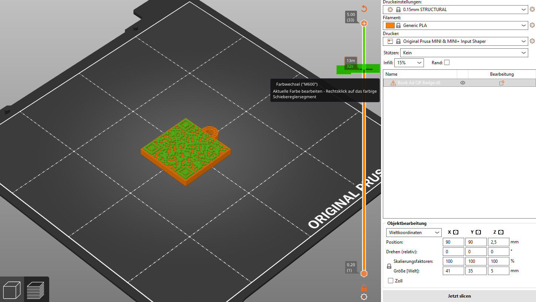Open the gear icon next to 0.15mm STRUCTURAL
The height and width of the screenshot is (302, 536).
(532, 10)
